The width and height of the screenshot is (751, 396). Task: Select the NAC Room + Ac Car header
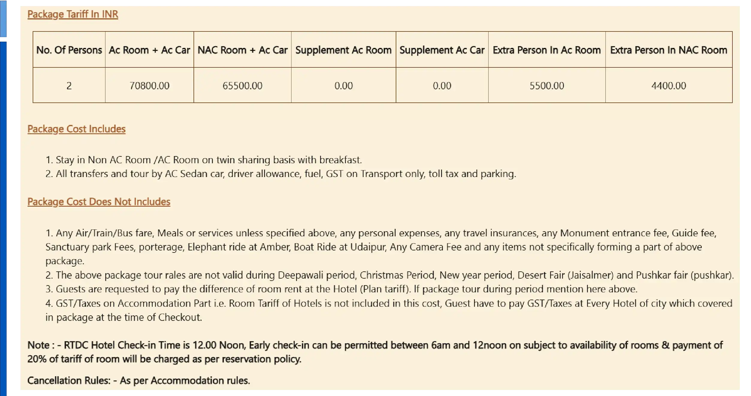(242, 50)
